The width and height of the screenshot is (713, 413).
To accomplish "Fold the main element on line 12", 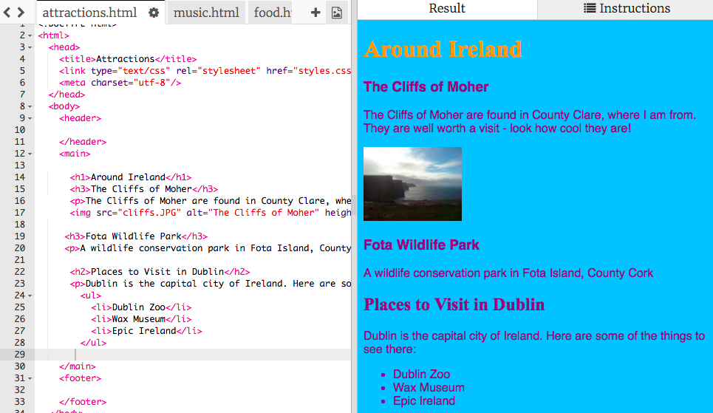I will pos(30,154).
